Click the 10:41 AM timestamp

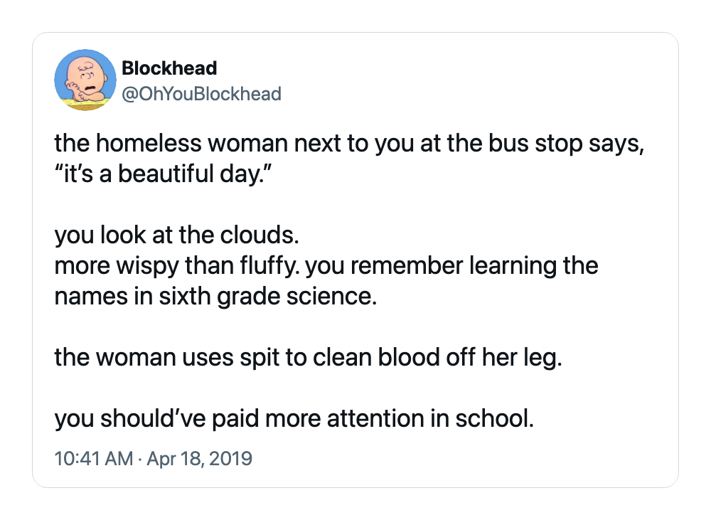pos(93,458)
